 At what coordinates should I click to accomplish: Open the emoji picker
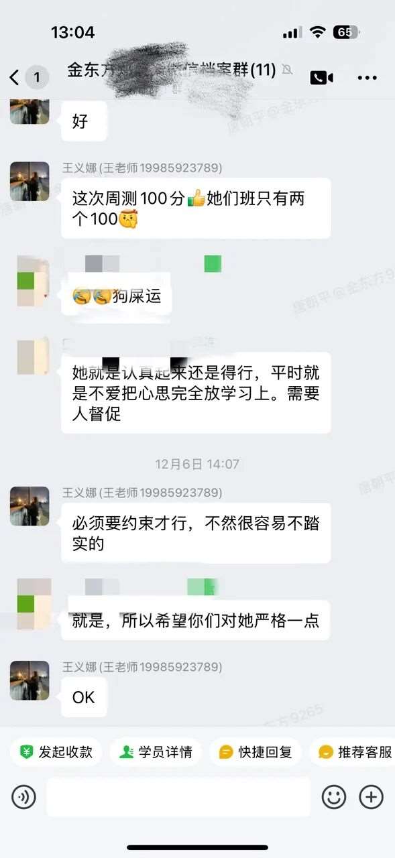[333, 797]
